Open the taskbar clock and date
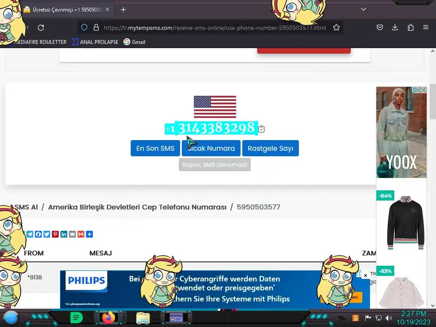The height and width of the screenshot is (327, 436). tap(413, 318)
